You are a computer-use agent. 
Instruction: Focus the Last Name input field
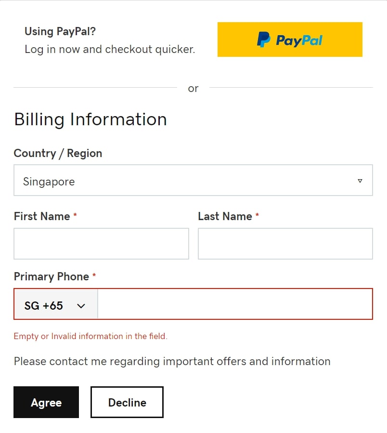point(285,244)
